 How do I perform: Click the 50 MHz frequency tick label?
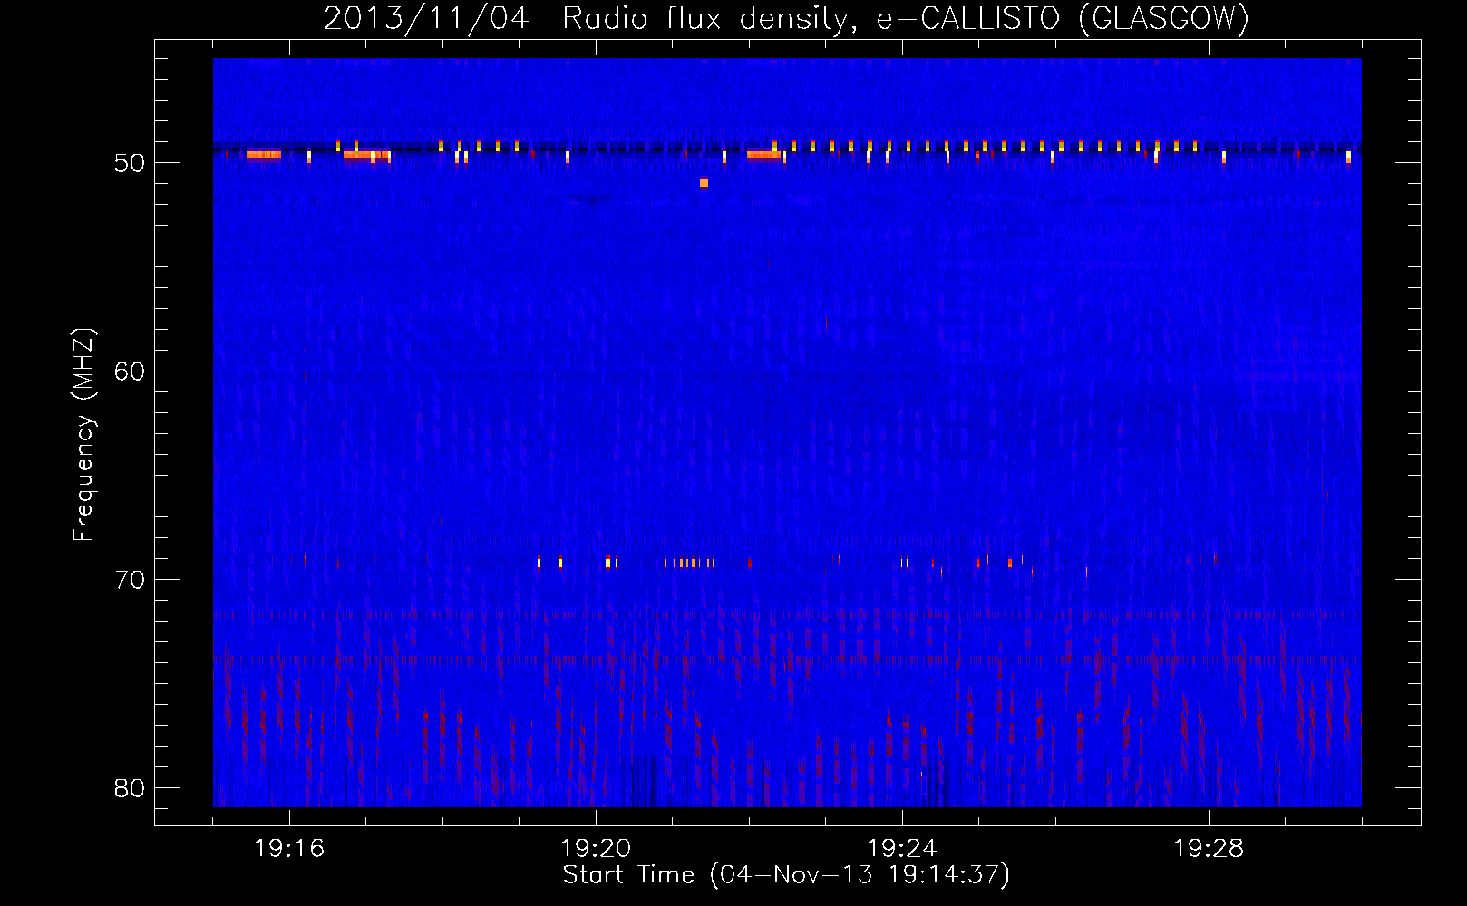pyautogui.click(x=130, y=163)
